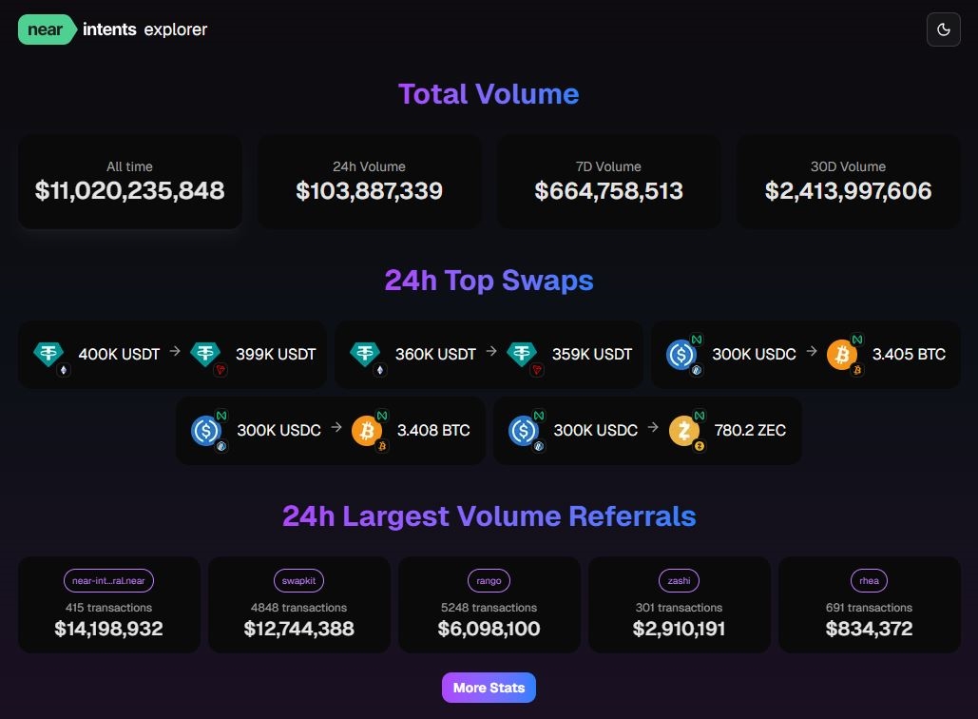
Task: Open the rango referral tag
Action: [x=489, y=580]
